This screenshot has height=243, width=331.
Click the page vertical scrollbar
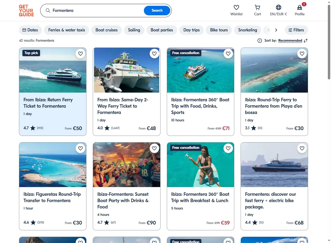coord(329,42)
